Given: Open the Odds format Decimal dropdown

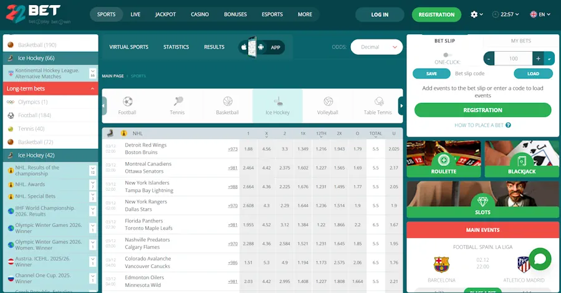Looking at the screenshot, I should [376, 47].
